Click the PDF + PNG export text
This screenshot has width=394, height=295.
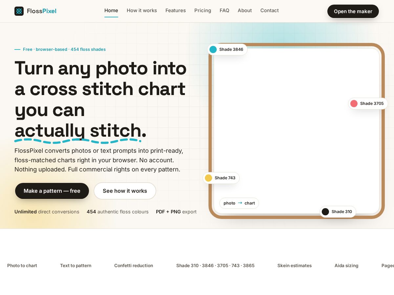pyautogui.click(x=176, y=212)
